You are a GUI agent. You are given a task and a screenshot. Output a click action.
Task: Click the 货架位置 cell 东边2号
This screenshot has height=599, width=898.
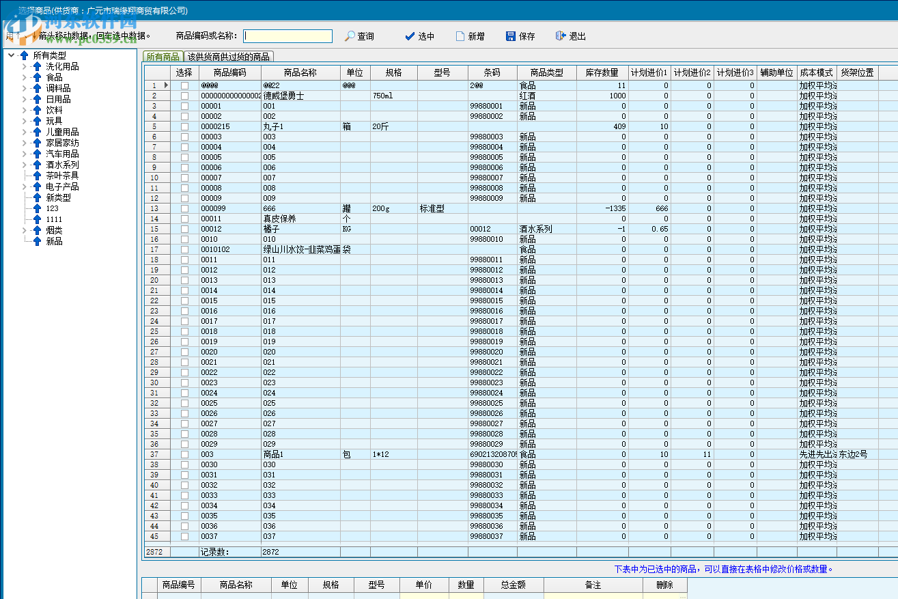pyautogui.click(x=858, y=455)
